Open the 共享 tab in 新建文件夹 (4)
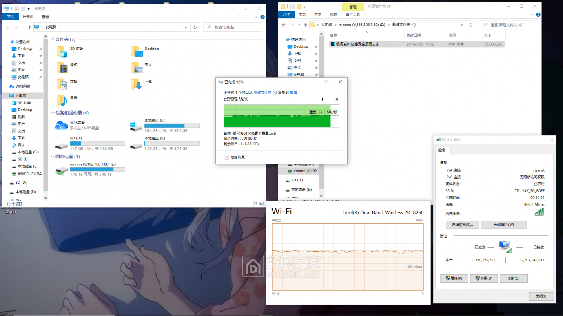Viewport: 563px width, 316px height. (x=317, y=14)
